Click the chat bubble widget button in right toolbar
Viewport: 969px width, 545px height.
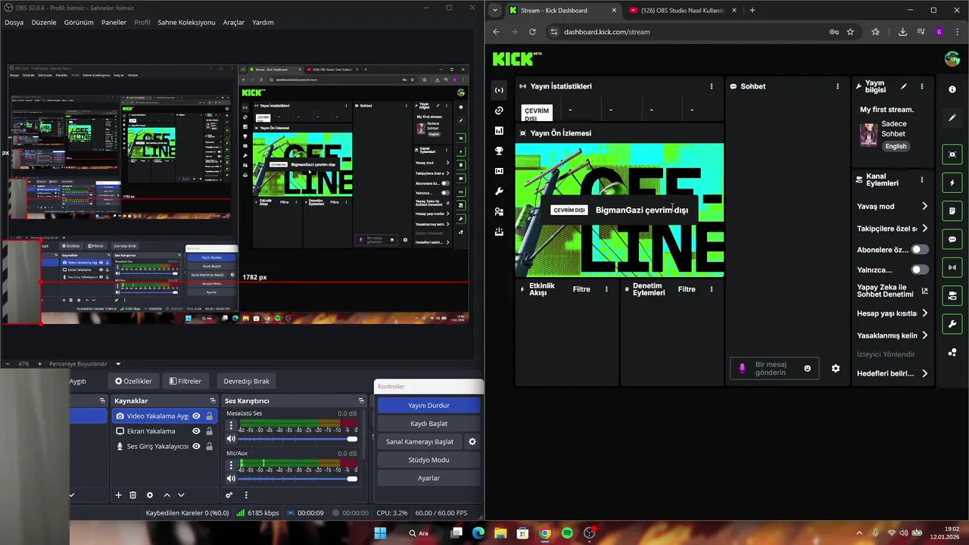[952, 239]
